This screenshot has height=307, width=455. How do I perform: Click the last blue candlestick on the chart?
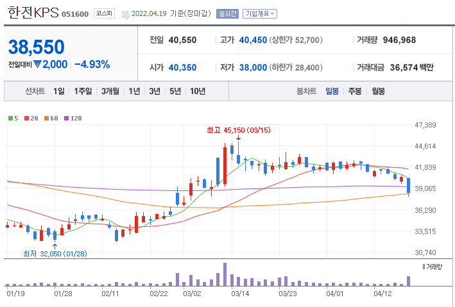tap(409, 185)
